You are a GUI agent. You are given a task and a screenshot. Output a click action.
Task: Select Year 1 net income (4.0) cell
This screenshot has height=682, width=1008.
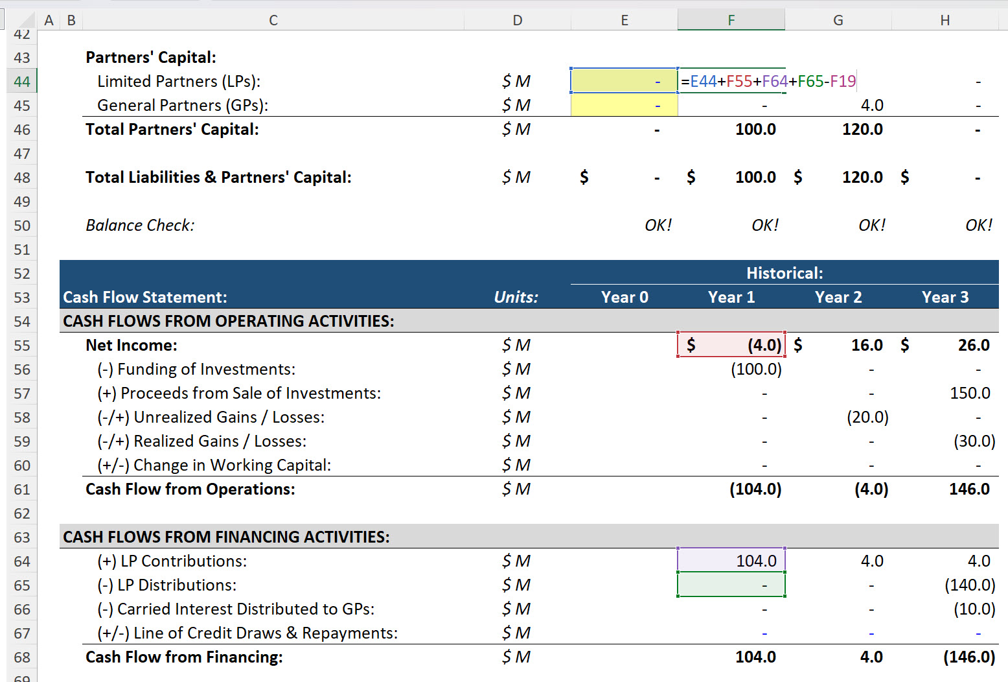pos(731,345)
